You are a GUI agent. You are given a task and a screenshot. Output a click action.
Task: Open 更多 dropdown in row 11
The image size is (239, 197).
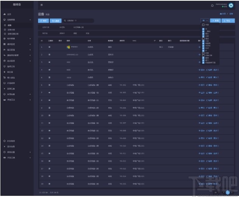click(x=216, y=123)
